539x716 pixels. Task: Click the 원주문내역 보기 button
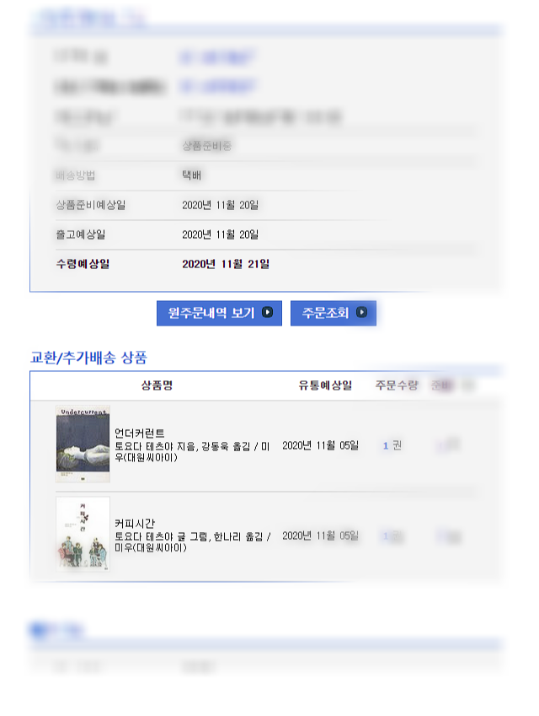tap(219, 313)
